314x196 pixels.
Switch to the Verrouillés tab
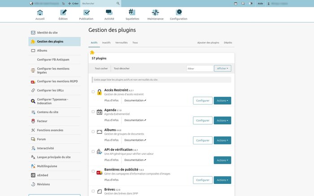click(121, 43)
